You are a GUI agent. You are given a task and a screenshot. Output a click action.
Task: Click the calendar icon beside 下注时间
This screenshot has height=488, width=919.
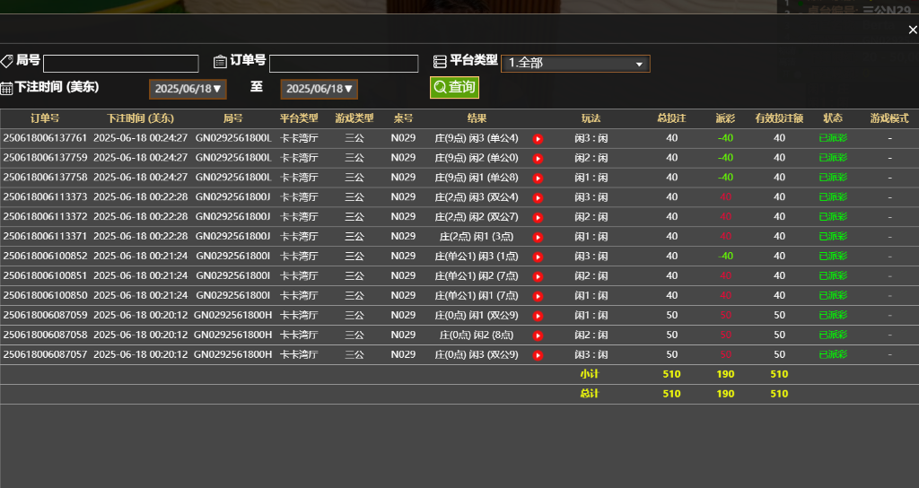[6, 88]
